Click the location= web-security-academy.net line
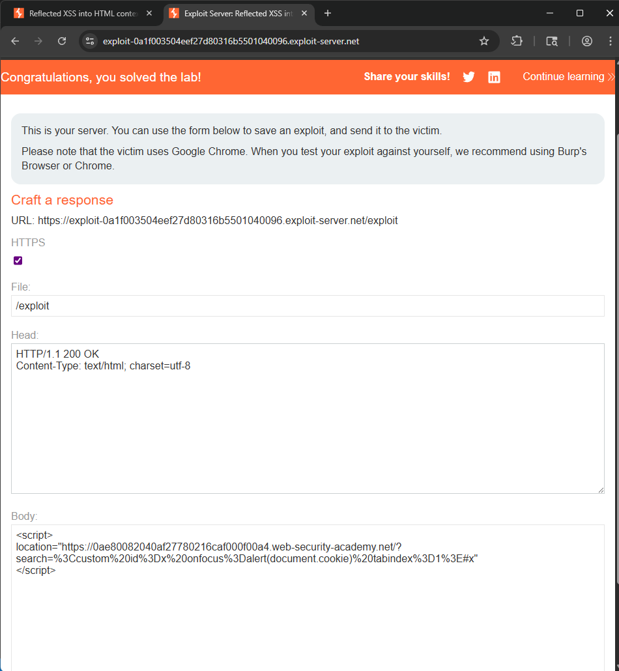The image size is (619, 671). click(x=209, y=547)
